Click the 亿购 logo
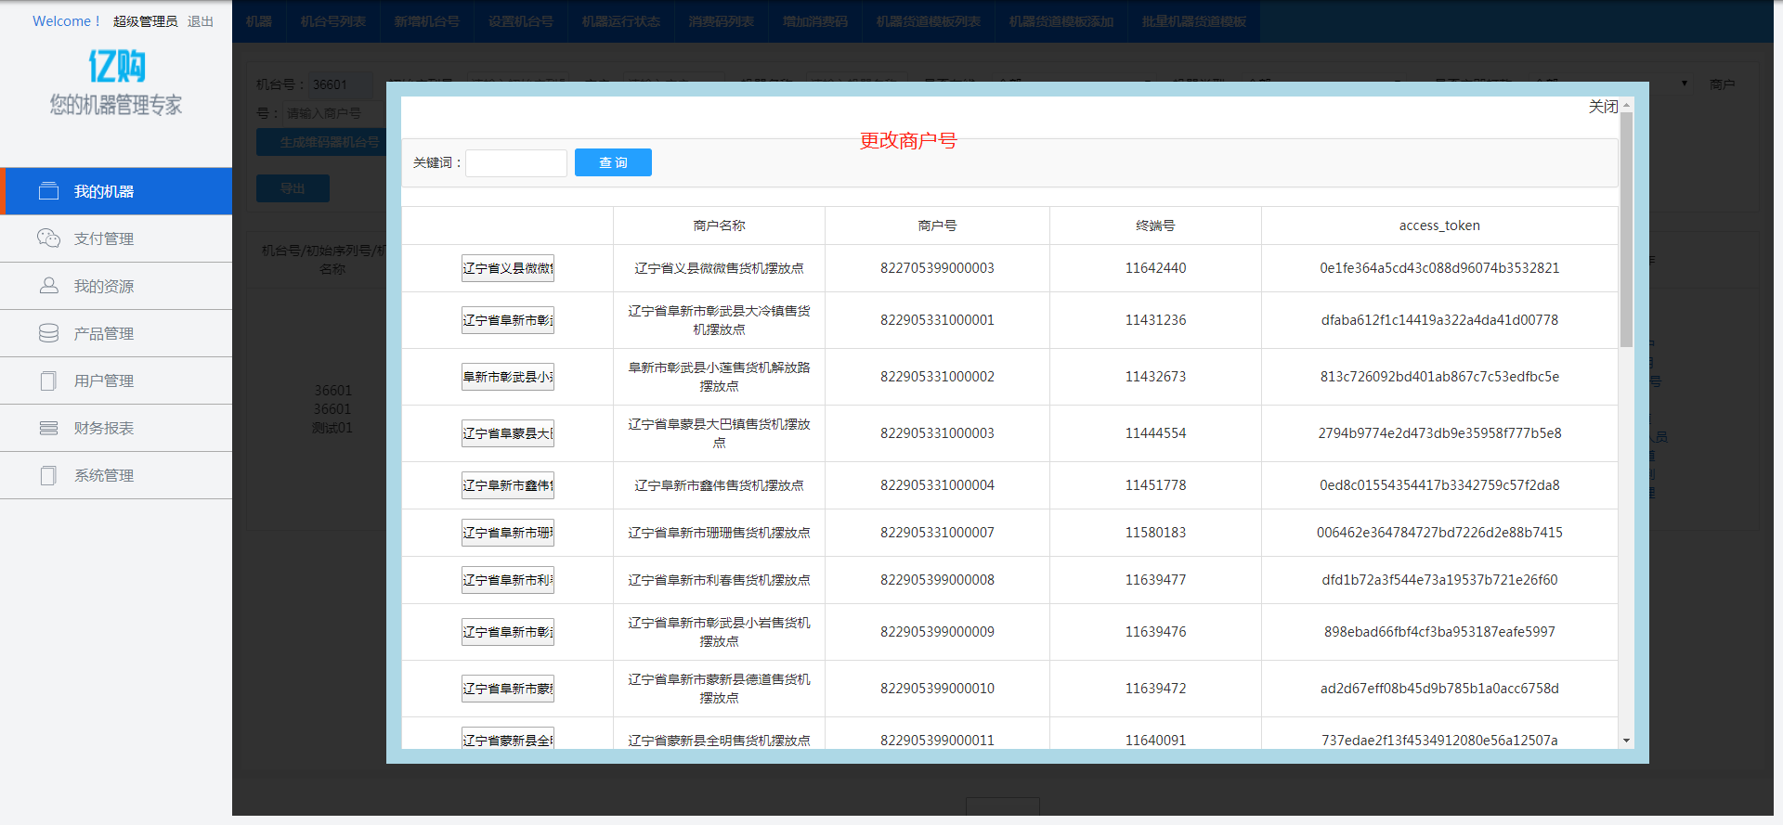 point(116,66)
